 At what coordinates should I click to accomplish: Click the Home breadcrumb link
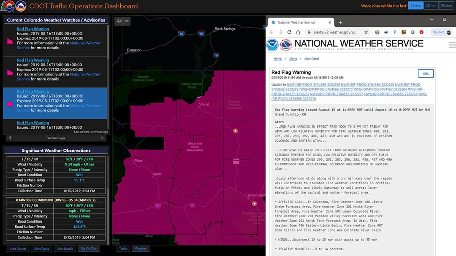coord(277,59)
